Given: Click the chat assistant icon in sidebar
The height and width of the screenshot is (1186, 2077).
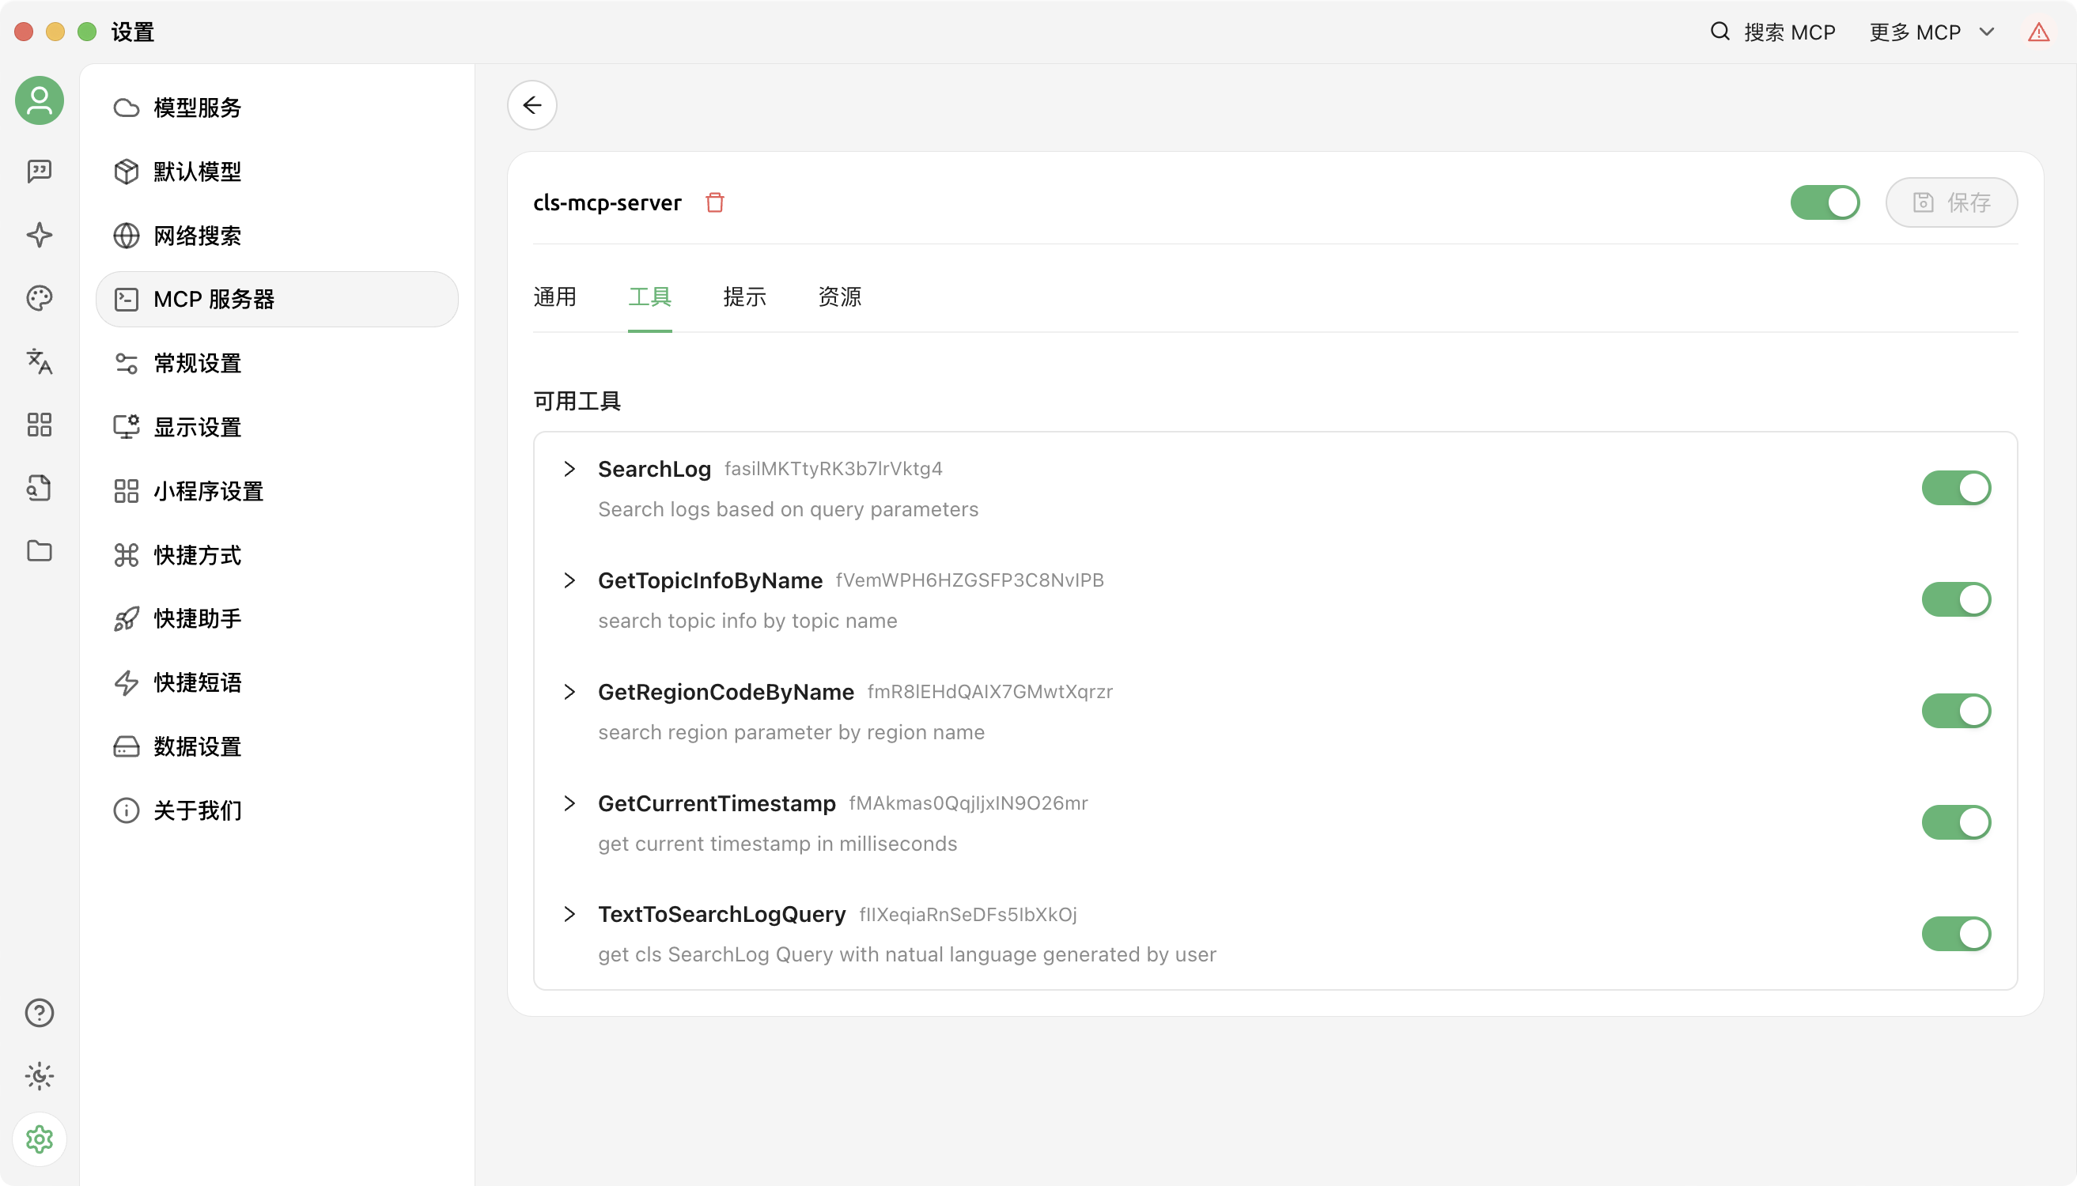Looking at the screenshot, I should point(39,171).
